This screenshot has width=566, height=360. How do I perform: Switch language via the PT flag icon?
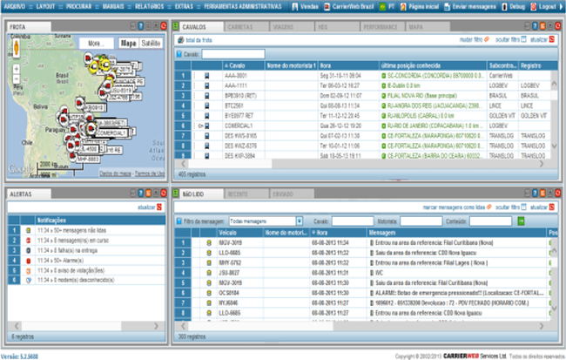tap(382, 6)
